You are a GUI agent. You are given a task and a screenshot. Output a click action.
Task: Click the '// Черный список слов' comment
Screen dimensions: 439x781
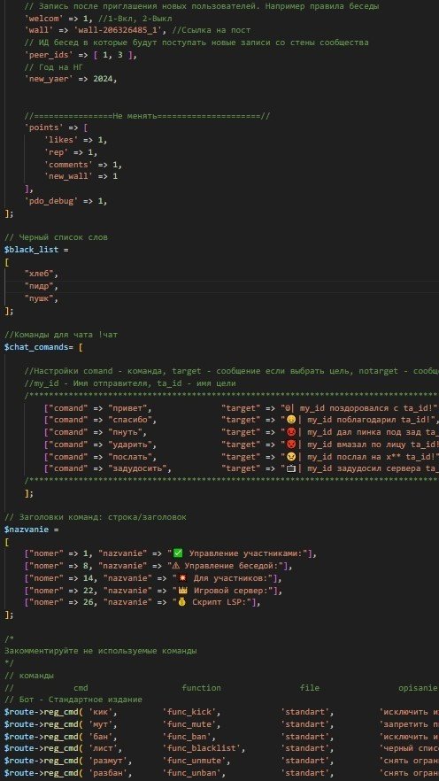pyautogui.click(x=57, y=237)
